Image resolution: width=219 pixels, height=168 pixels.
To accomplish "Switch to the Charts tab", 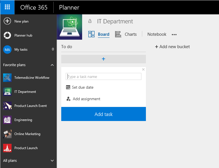I will 131,34.
